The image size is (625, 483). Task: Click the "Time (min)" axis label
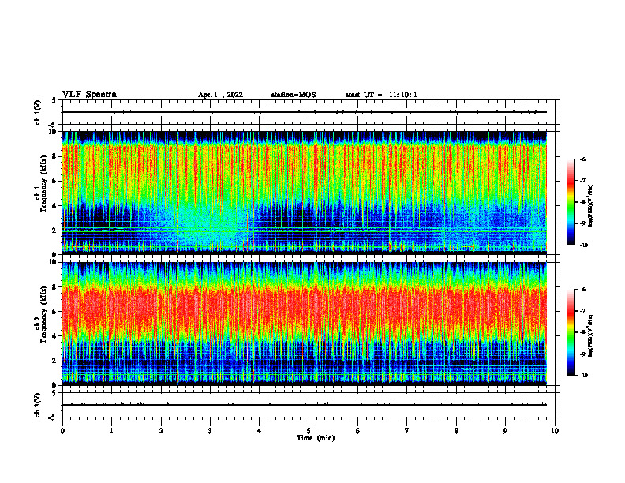tap(316, 438)
